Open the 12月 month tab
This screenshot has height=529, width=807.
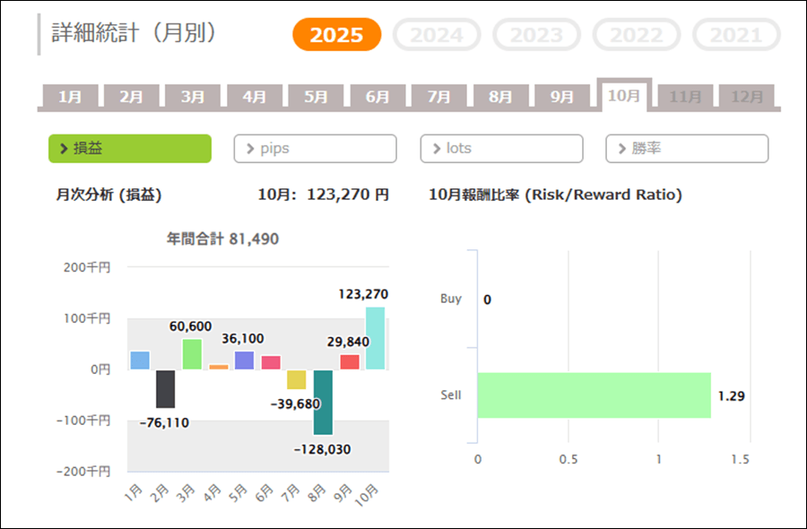coord(747,97)
